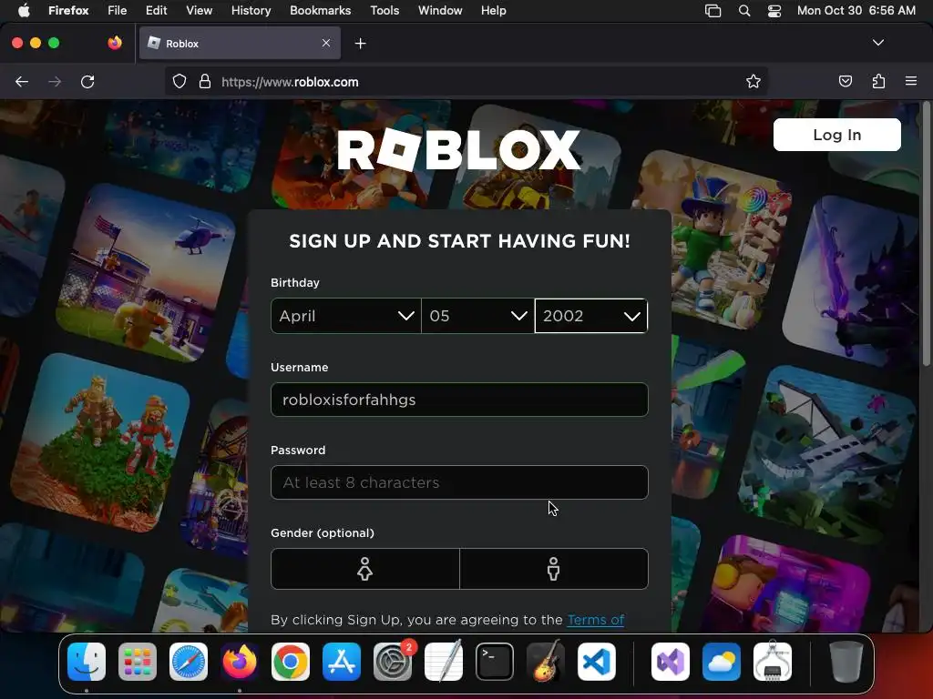Open the Terms of Use link
933x699 pixels.
click(x=596, y=620)
